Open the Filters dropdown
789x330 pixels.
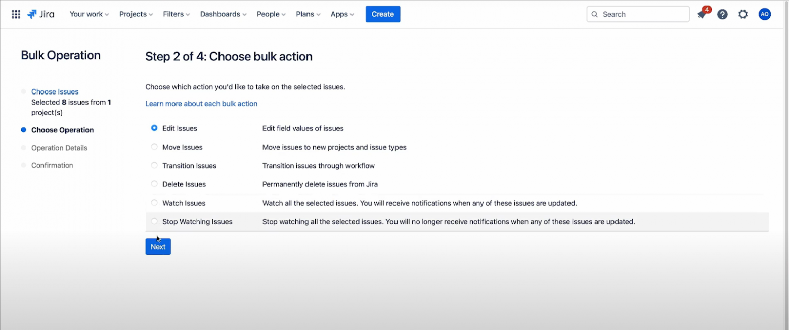click(x=176, y=14)
